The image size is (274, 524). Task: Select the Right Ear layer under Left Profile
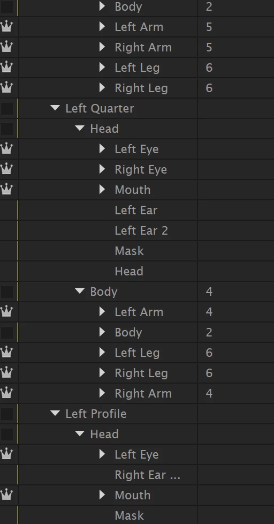(x=148, y=475)
